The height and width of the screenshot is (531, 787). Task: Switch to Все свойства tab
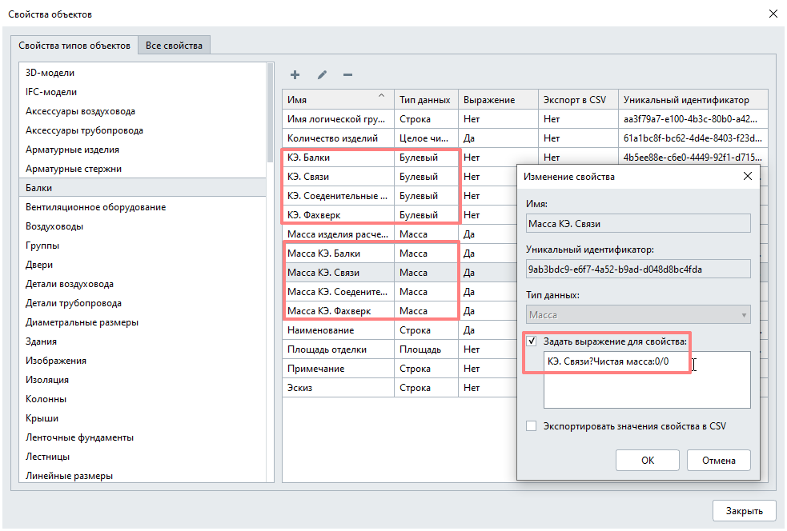174,45
